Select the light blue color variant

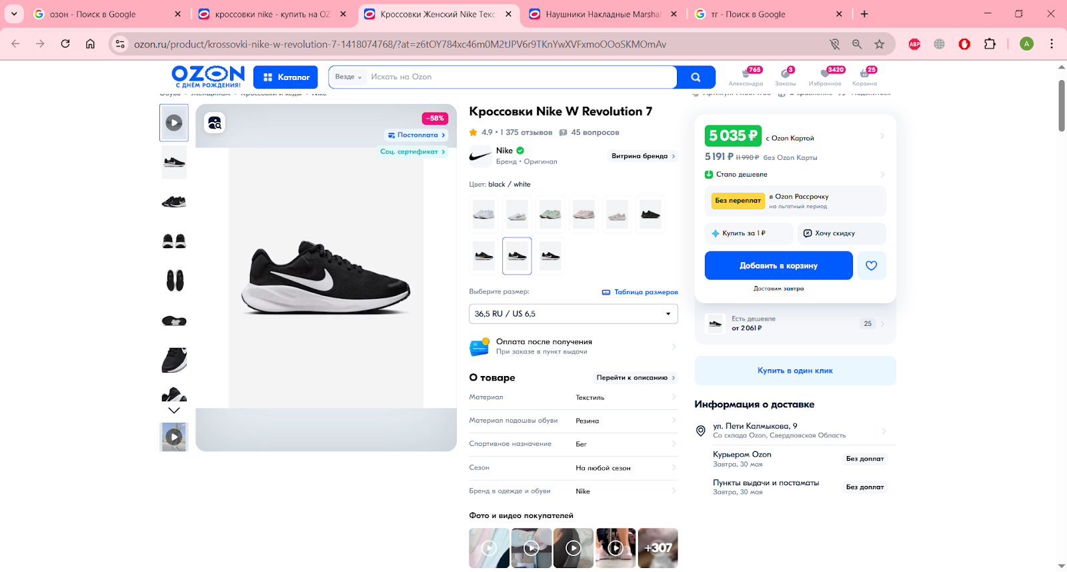(483, 215)
